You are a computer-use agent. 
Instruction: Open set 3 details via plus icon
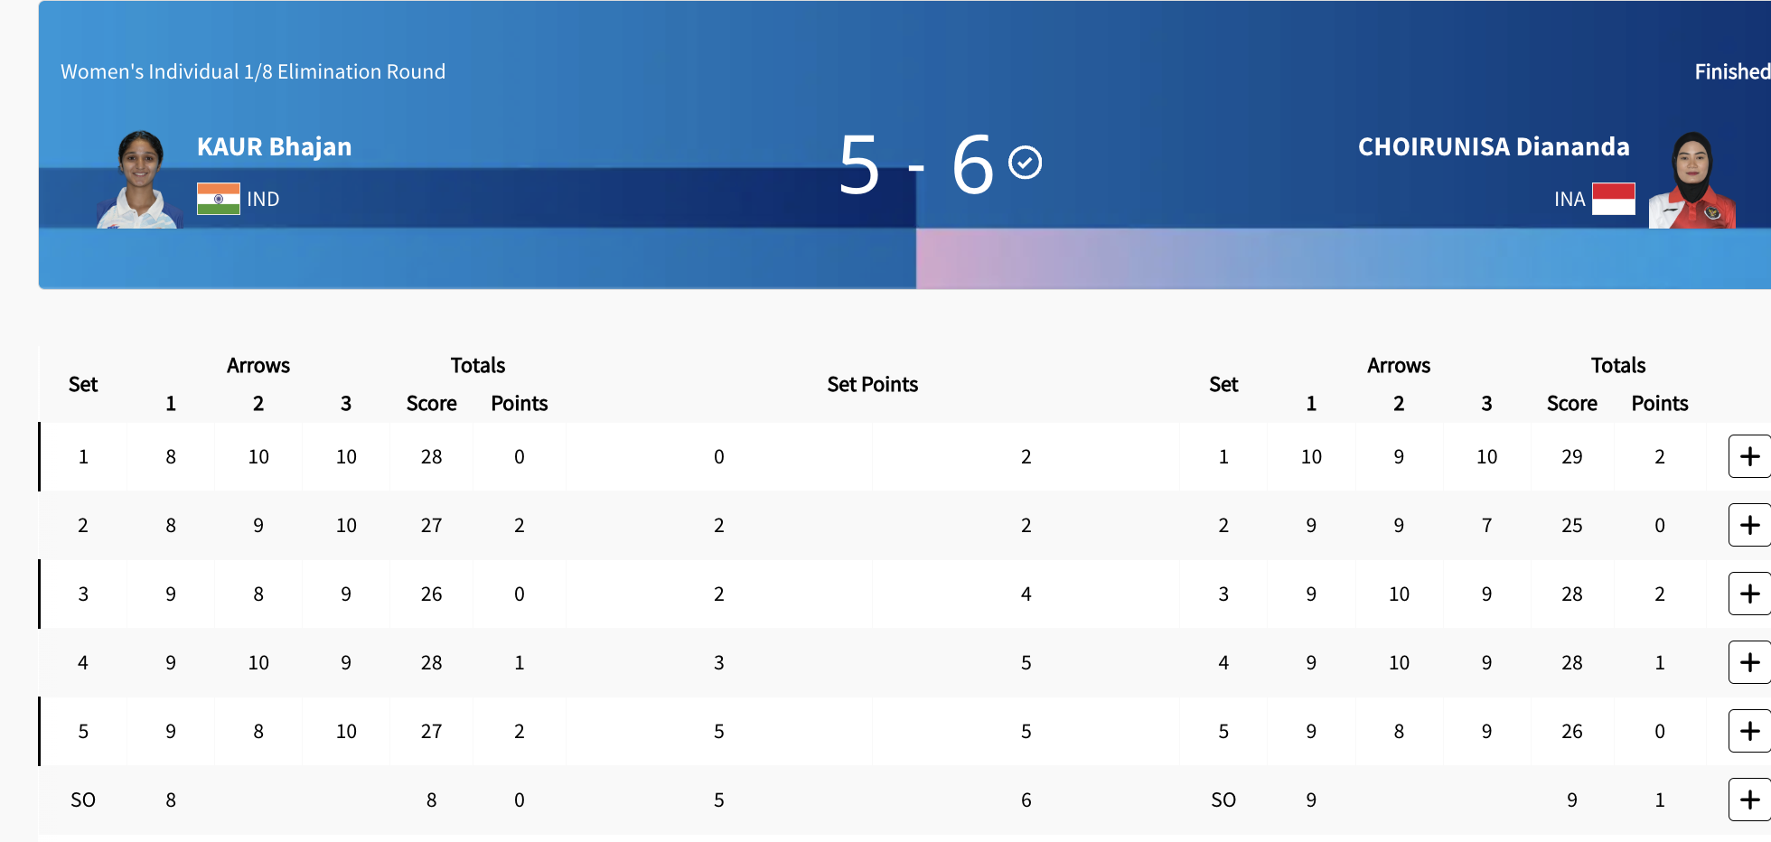(x=1749, y=594)
